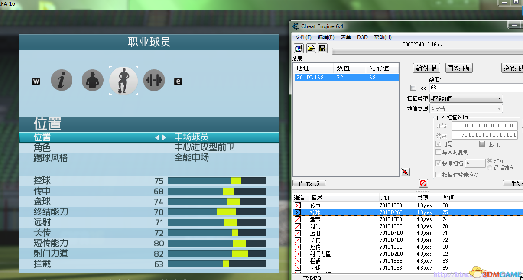Open the 扫描类型 scan type dropdown
Viewport: 523px width, 280px height.
(x=466, y=98)
